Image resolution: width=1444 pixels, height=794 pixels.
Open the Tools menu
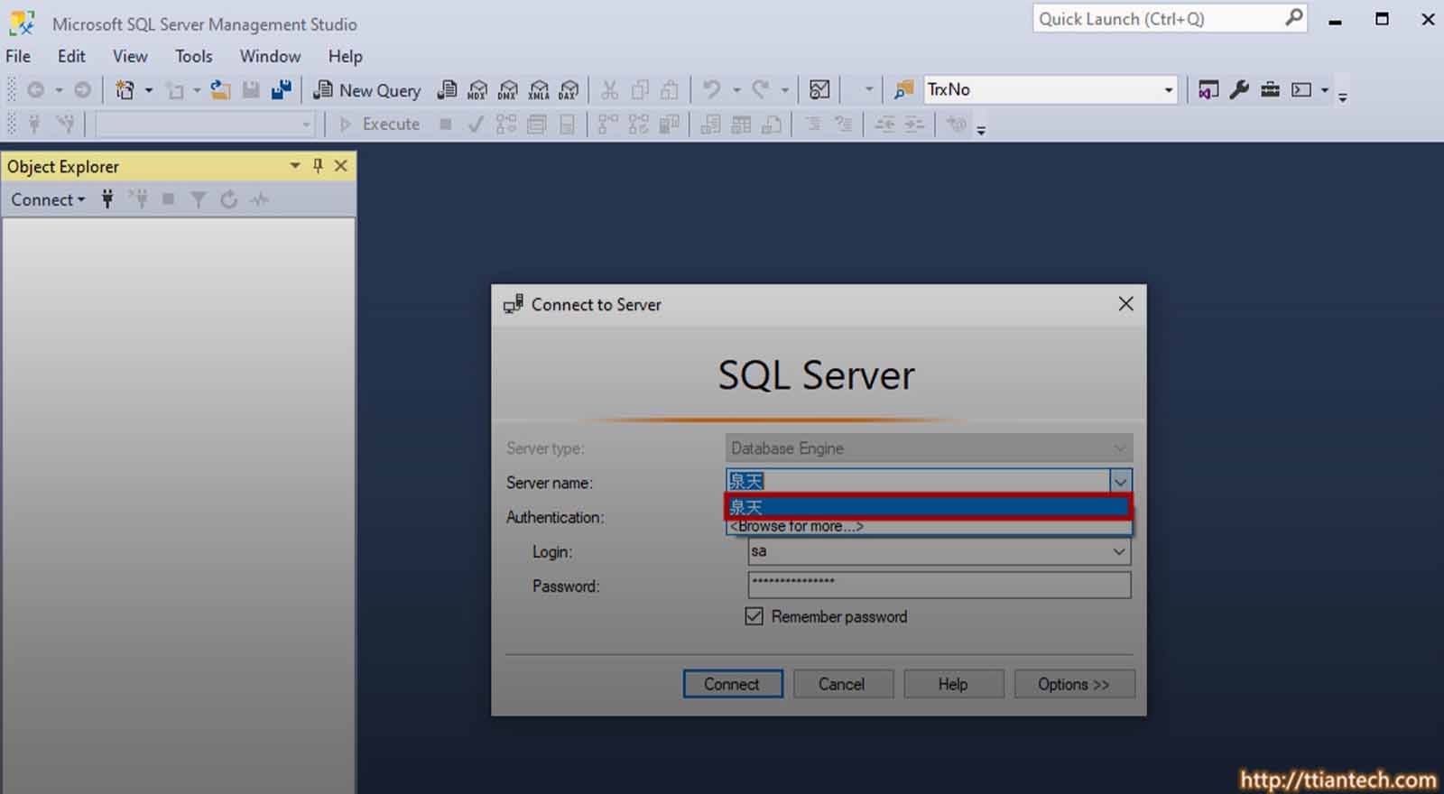point(193,56)
